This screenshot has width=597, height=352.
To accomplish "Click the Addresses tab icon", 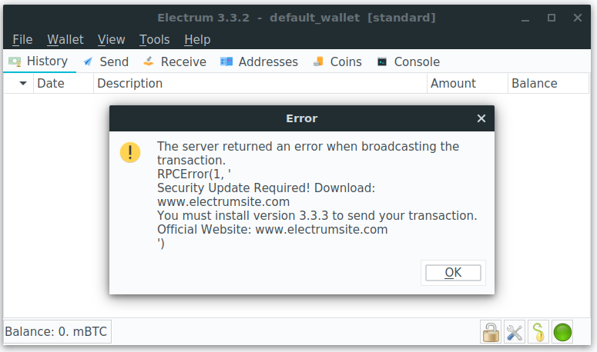I will coord(226,61).
